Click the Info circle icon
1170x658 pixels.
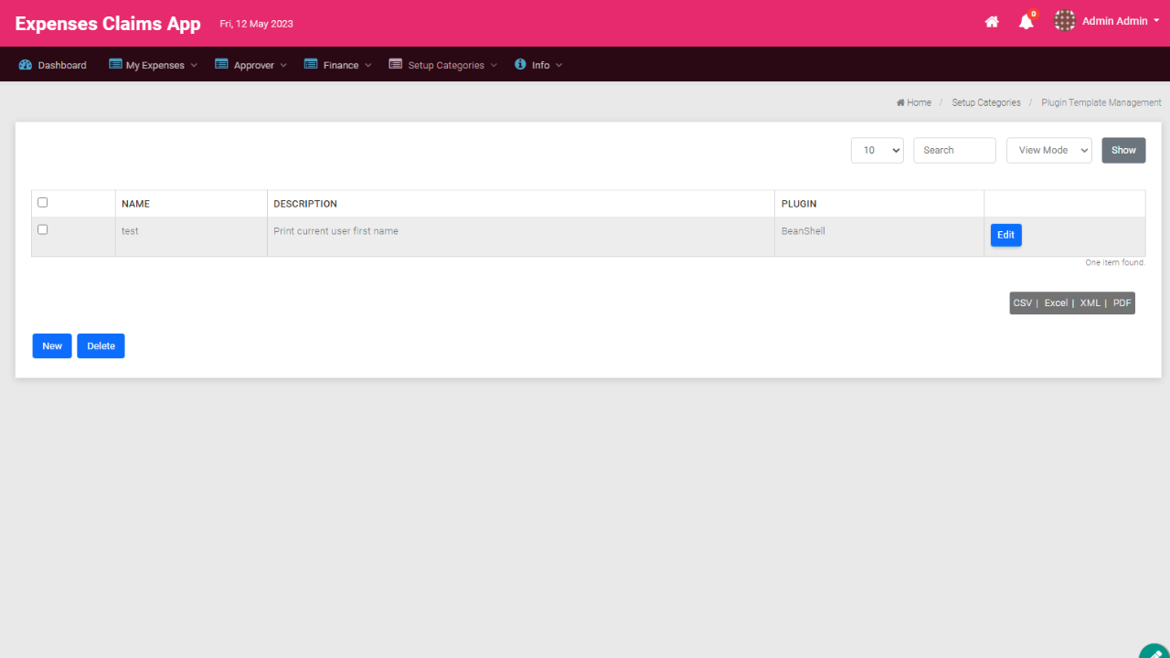[520, 64]
